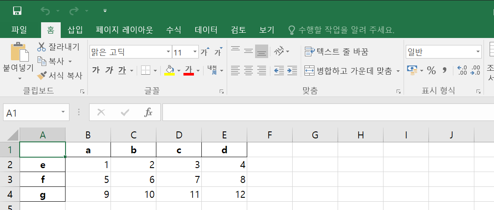Toggle Wrap Text (텍스트 줄 바꿈)

pyautogui.click(x=336, y=52)
